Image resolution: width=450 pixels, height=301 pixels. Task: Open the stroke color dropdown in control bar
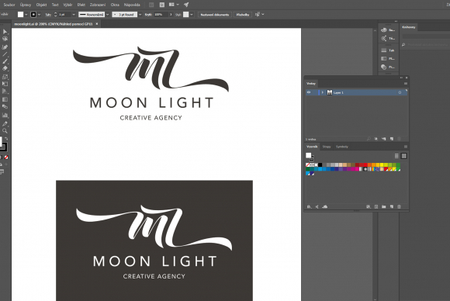pos(39,14)
